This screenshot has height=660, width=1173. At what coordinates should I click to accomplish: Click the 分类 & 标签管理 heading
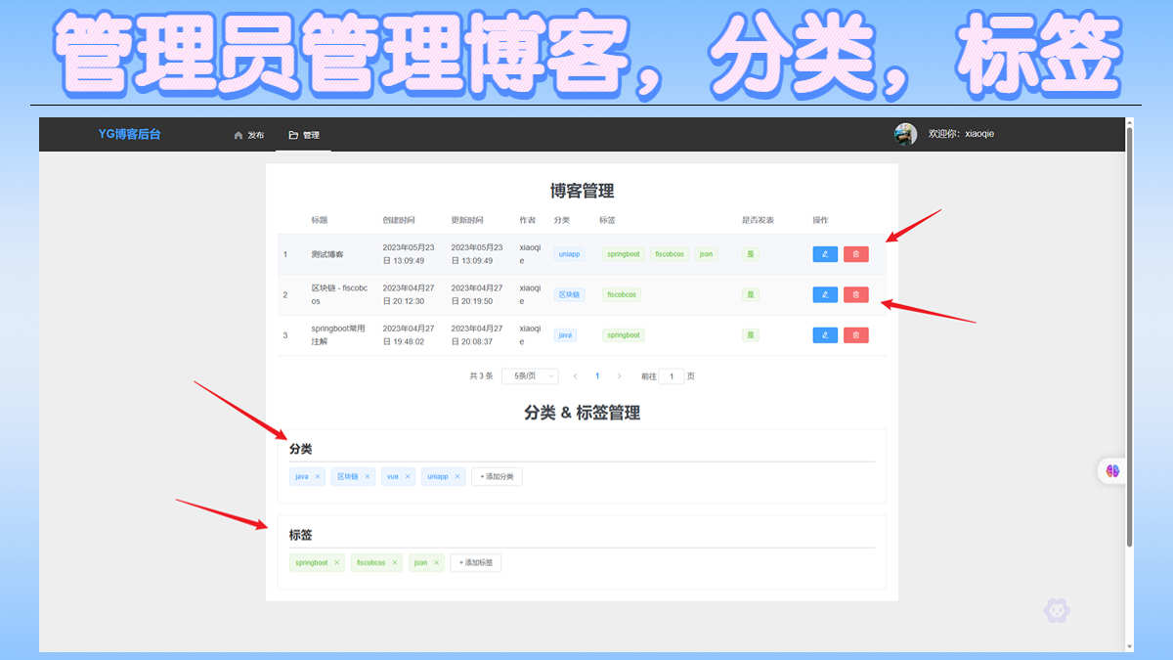(582, 413)
